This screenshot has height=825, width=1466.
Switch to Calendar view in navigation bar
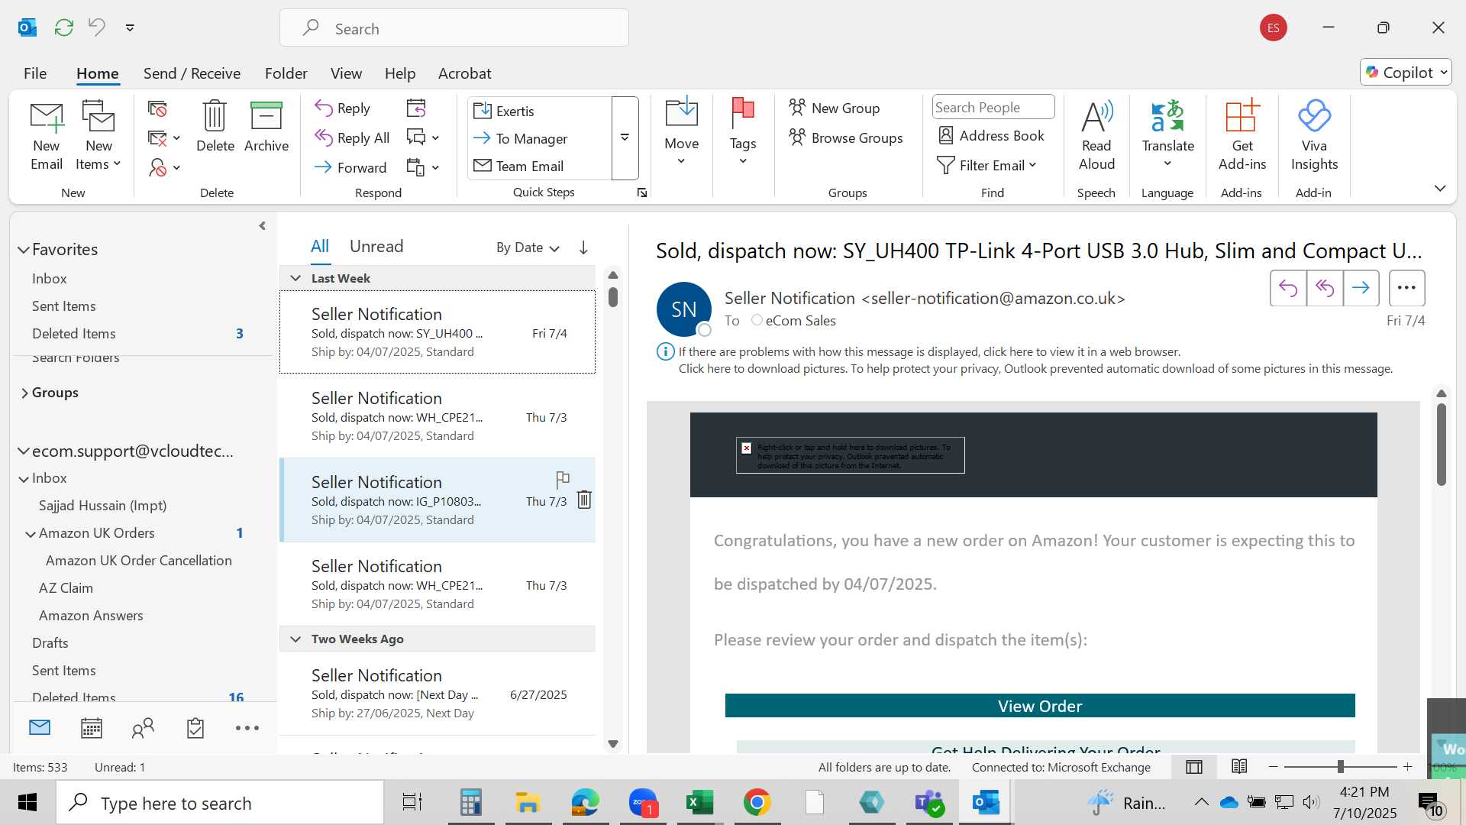pyautogui.click(x=92, y=728)
